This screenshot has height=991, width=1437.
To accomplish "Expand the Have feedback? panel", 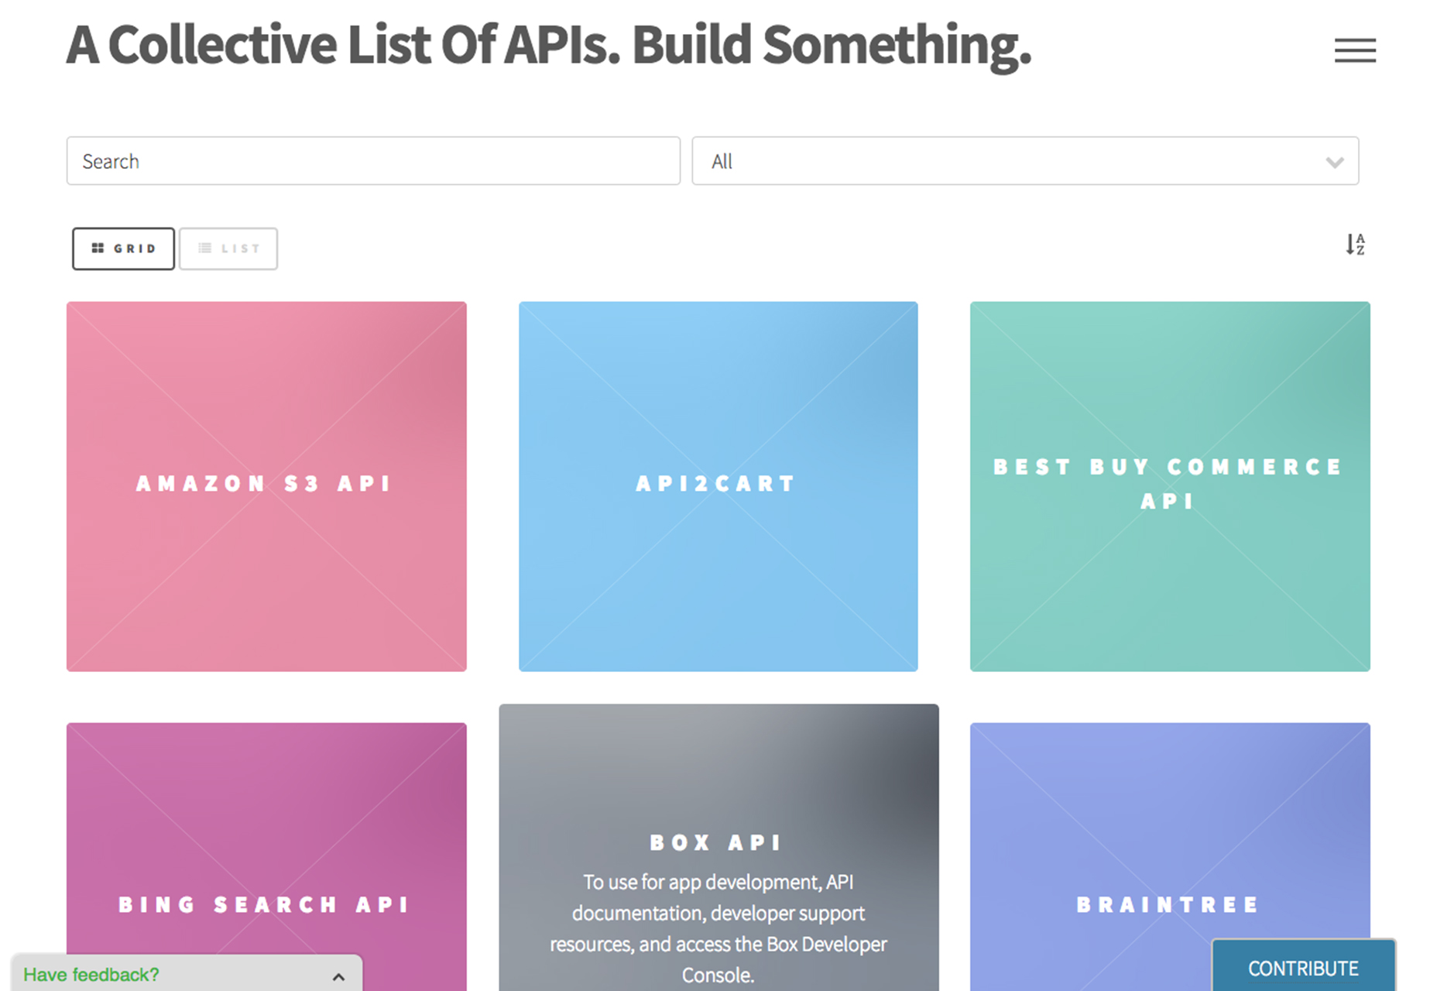I will pyautogui.click(x=186, y=974).
